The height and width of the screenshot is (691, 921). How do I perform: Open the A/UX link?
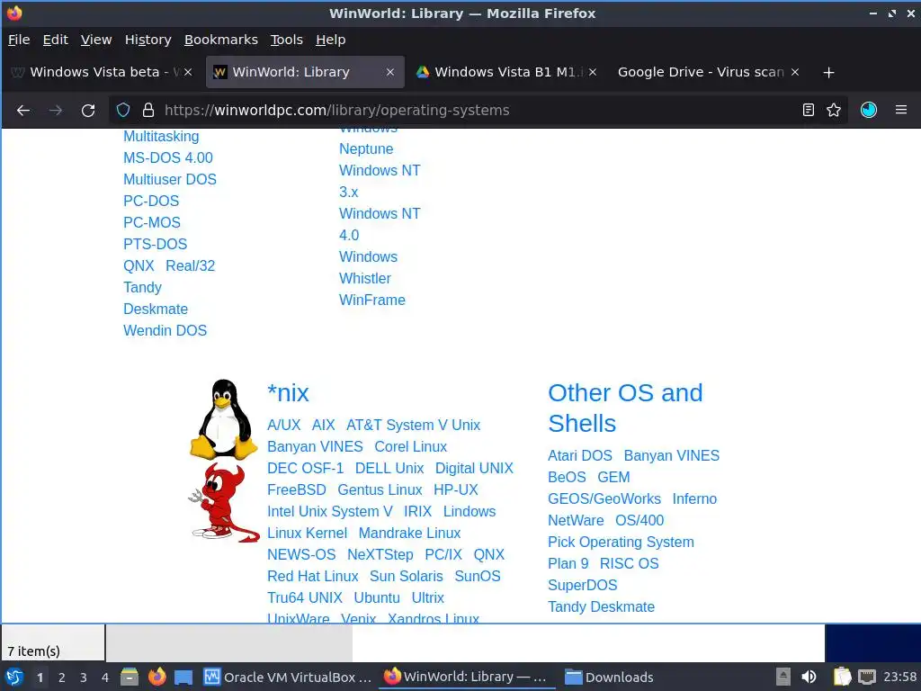(x=283, y=425)
